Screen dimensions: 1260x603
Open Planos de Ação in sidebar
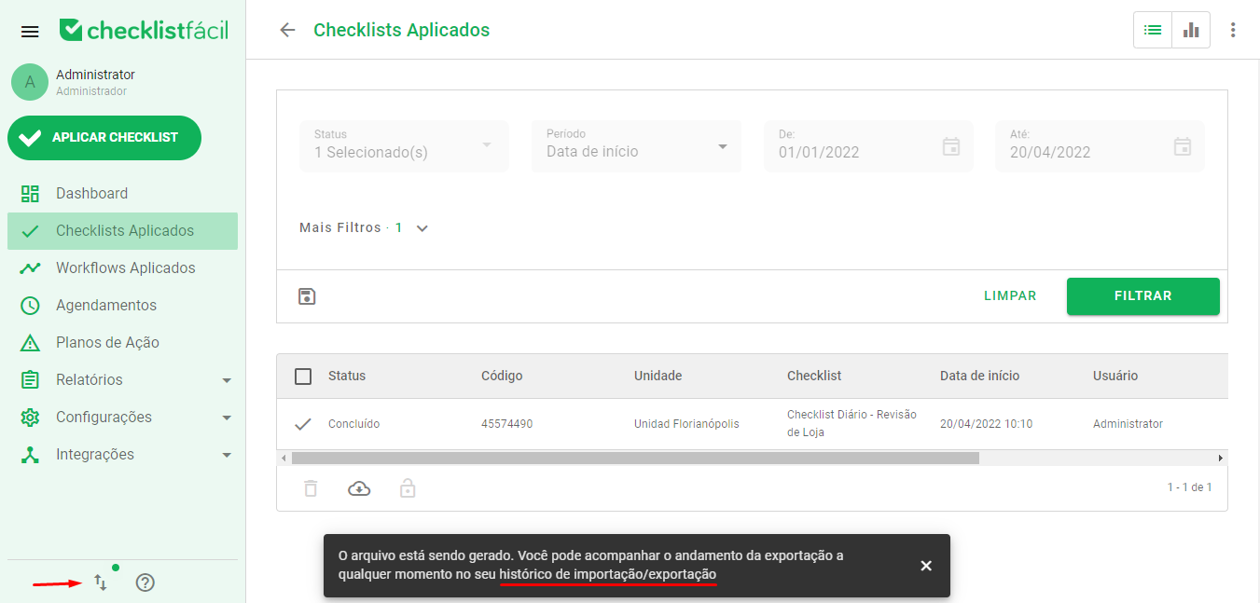click(x=122, y=343)
